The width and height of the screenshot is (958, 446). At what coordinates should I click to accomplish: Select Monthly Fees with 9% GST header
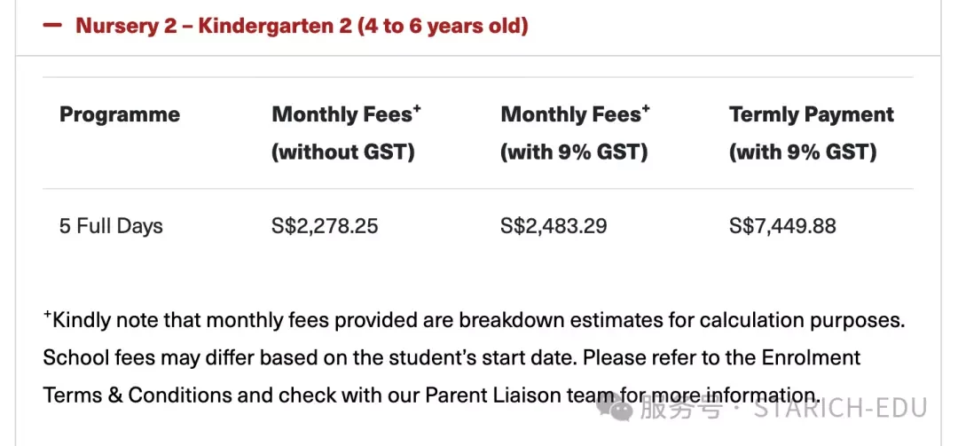pos(576,133)
